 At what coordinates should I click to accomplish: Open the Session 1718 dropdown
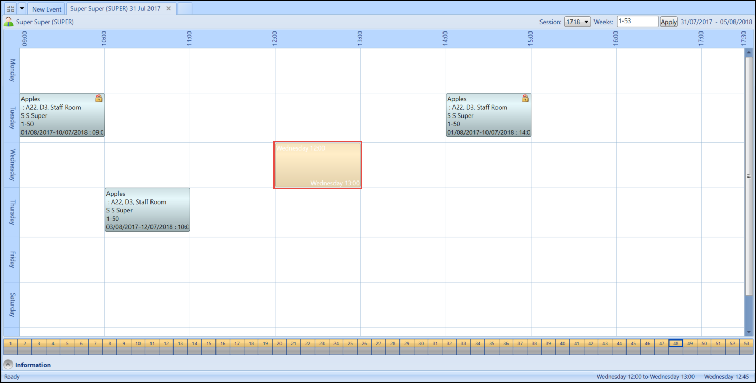pos(577,22)
